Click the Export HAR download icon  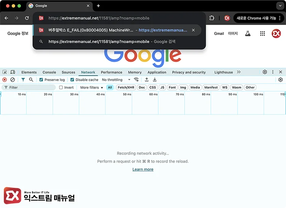[155, 80]
